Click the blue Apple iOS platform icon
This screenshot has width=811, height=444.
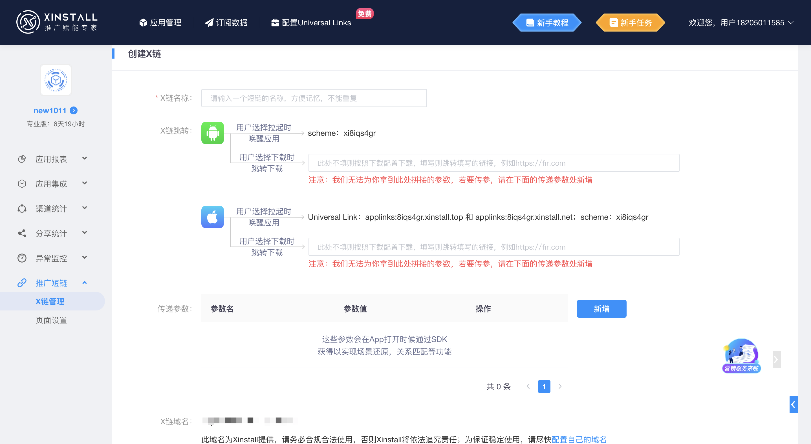tap(213, 217)
